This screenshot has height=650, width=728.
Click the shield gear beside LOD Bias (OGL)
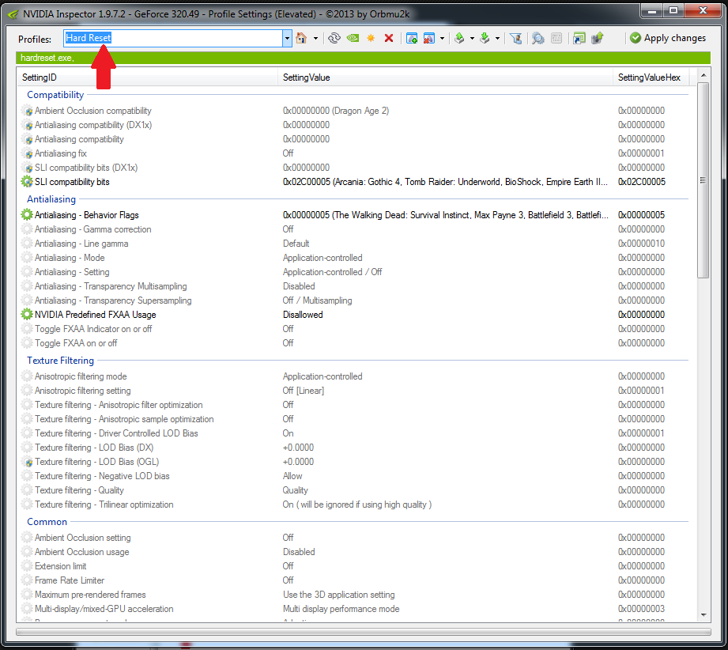[27, 462]
